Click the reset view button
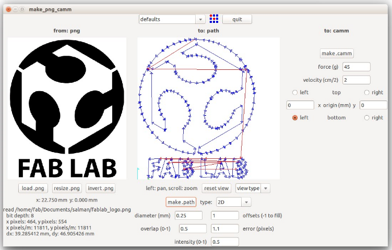392x250 pixels. [x=216, y=189]
